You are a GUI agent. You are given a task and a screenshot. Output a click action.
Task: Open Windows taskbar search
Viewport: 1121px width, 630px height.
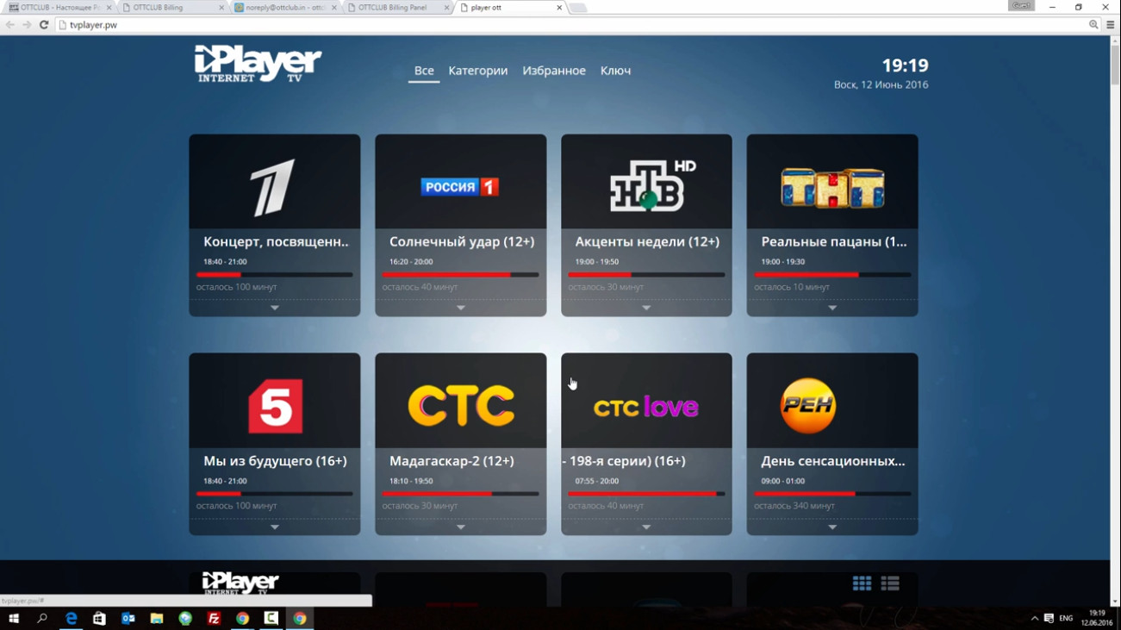tap(42, 618)
